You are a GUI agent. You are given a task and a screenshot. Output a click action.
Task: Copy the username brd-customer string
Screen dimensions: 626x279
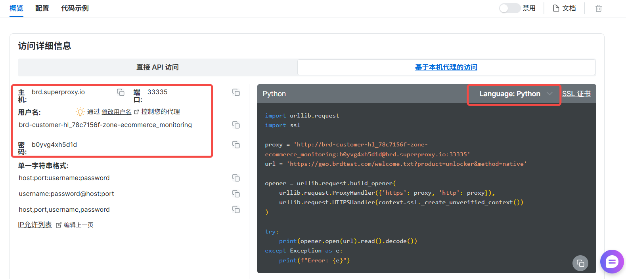click(236, 125)
